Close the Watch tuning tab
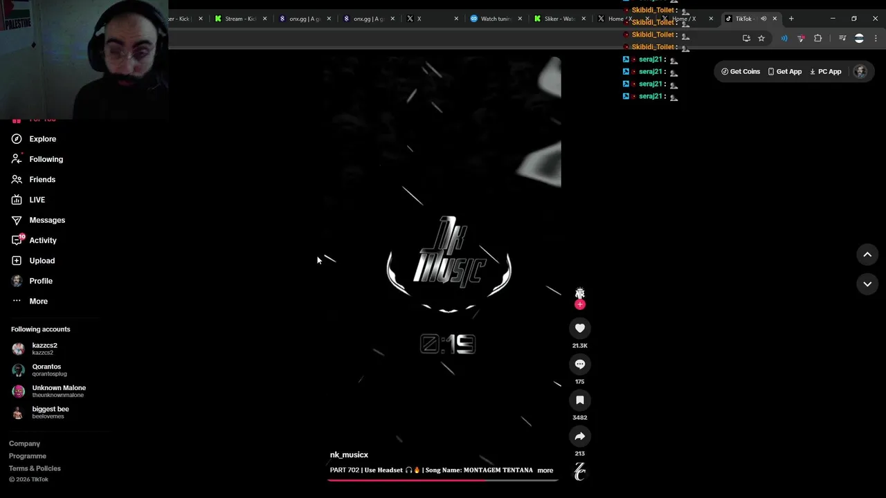 (x=520, y=19)
